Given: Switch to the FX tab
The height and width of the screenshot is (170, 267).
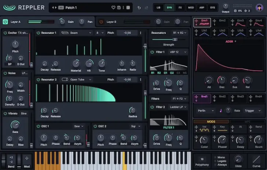Looking at the screenshot, I should click(180, 7).
